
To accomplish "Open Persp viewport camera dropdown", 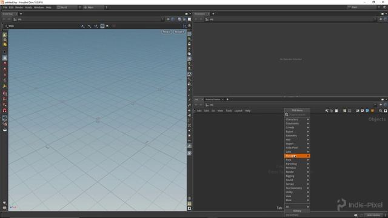I will tap(167, 32).
